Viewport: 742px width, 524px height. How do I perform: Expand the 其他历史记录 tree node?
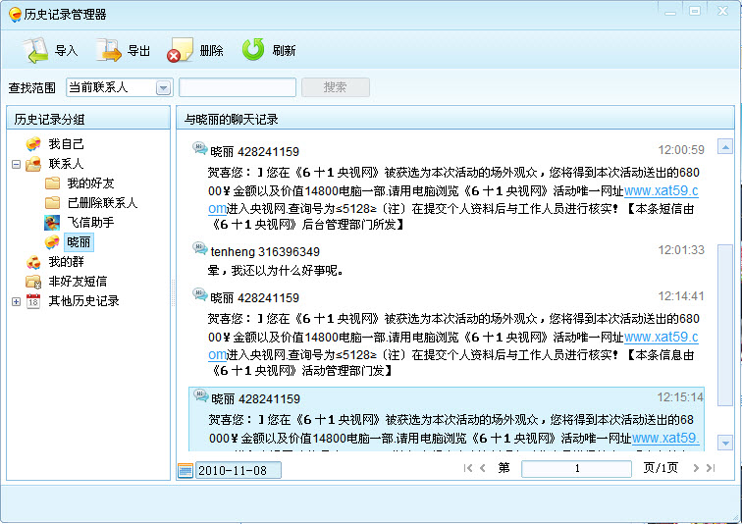[x=16, y=301]
